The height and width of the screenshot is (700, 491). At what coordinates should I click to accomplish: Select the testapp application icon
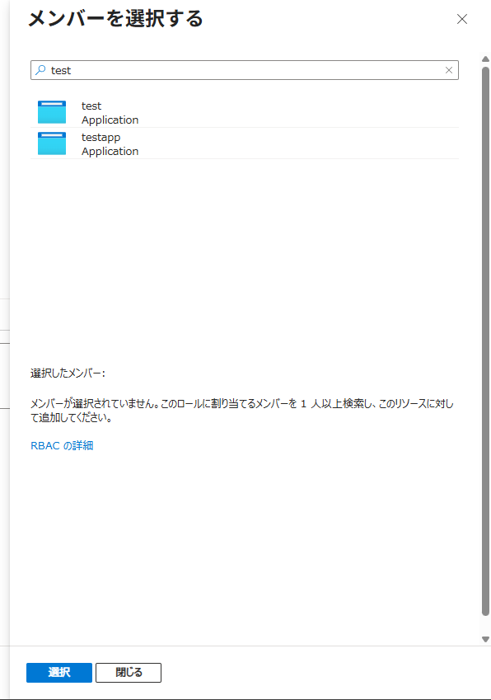[52, 143]
